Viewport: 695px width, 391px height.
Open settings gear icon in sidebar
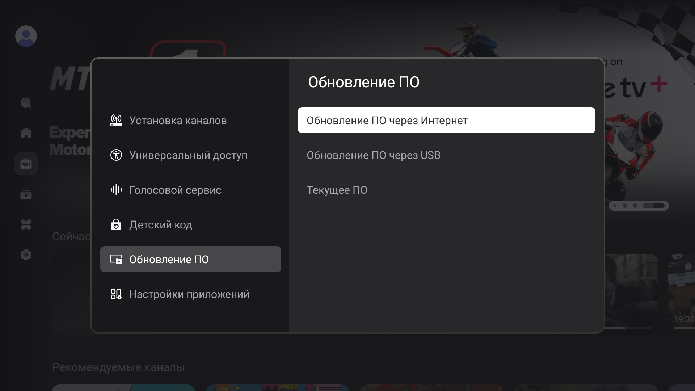26,255
